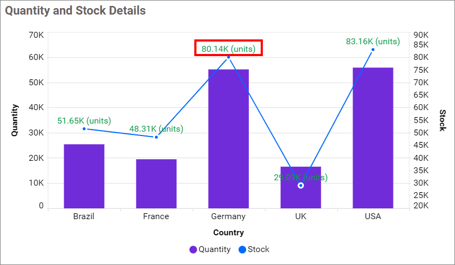Click the Country axis title
This screenshot has width=455, height=265.
pos(228,233)
